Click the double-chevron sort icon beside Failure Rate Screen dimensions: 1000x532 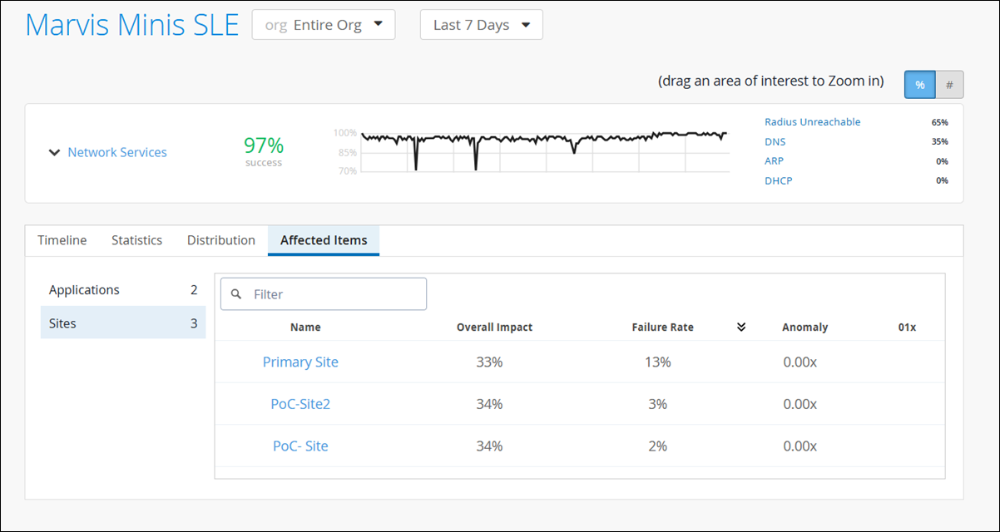coord(741,328)
